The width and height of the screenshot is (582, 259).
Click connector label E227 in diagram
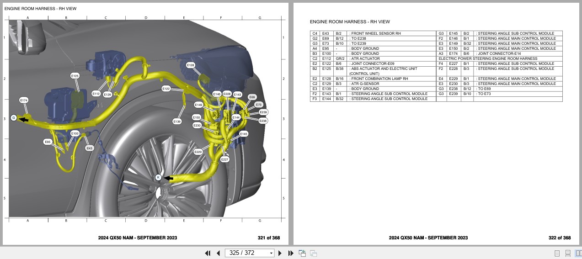point(225,159)
